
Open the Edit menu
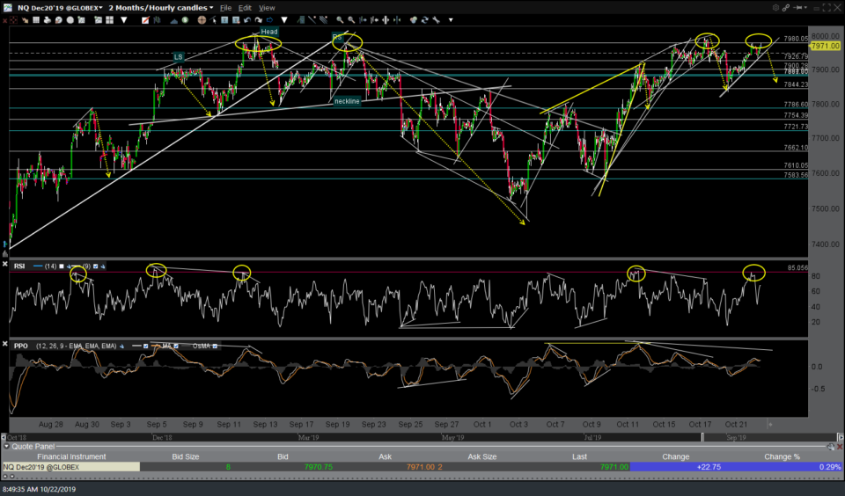[x=245, y=8]
